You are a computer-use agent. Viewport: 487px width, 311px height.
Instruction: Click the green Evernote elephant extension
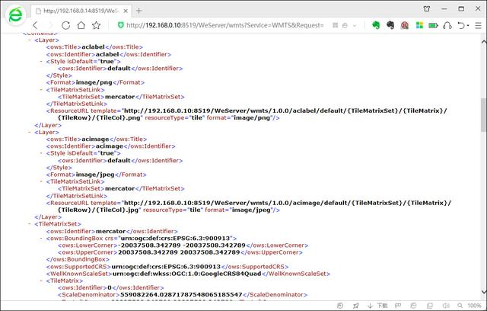point(376,25)
